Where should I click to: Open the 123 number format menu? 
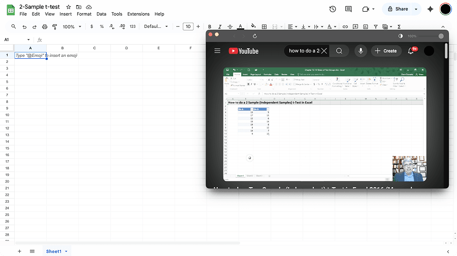coord(133,26)
